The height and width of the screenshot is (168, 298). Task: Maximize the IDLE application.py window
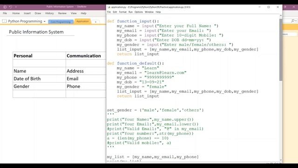tap(269, 7)
